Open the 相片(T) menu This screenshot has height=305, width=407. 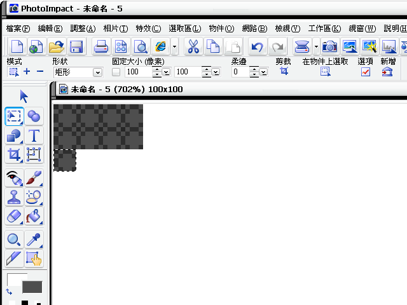[116, 28]
